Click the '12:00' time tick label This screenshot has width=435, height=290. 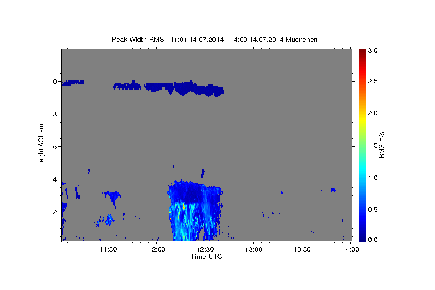point(157,249)
